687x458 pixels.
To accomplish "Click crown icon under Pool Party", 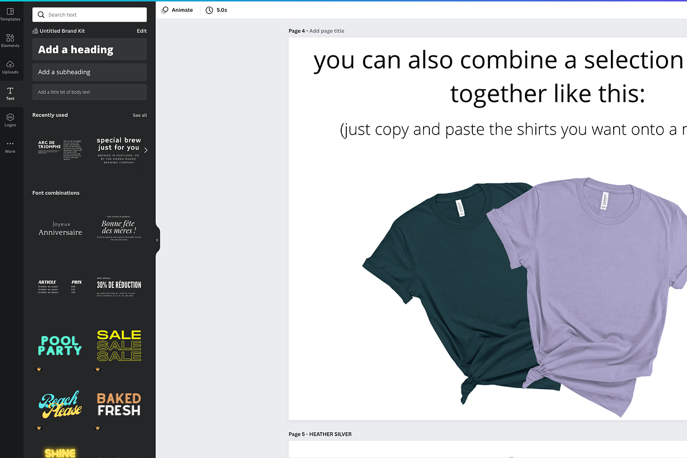I will [39, 369].
